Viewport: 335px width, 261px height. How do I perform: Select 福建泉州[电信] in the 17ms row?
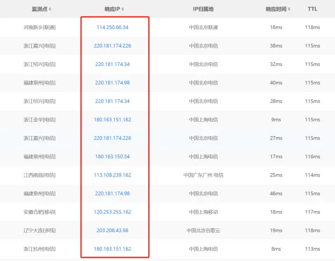(x=40, y=157)
